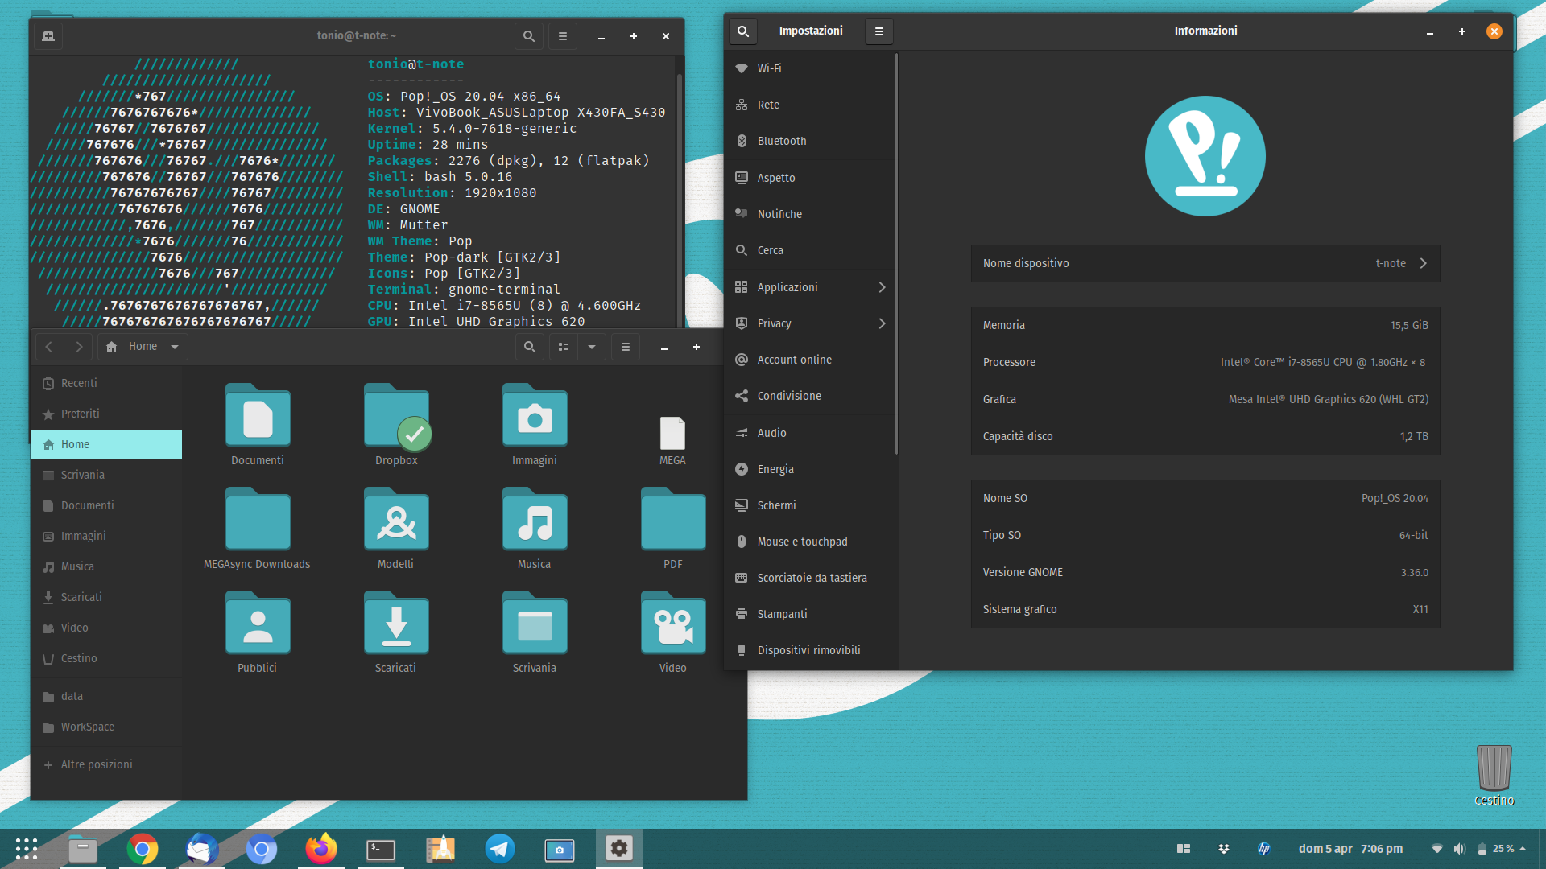Click the Telegram icon in taskbar
Image resolution: width=1546 pixels, height=869 pixels.
(499, 846)
